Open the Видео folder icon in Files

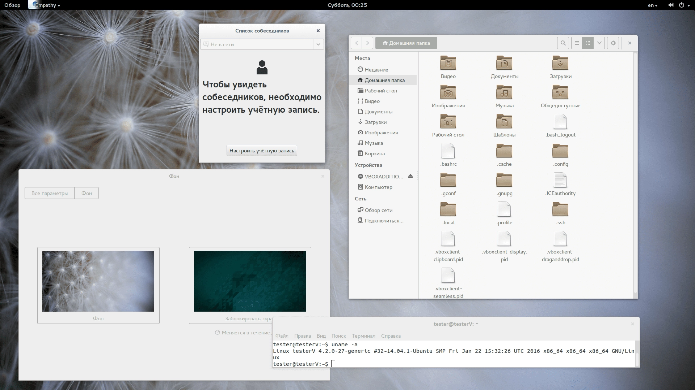(x=448, y=63)
